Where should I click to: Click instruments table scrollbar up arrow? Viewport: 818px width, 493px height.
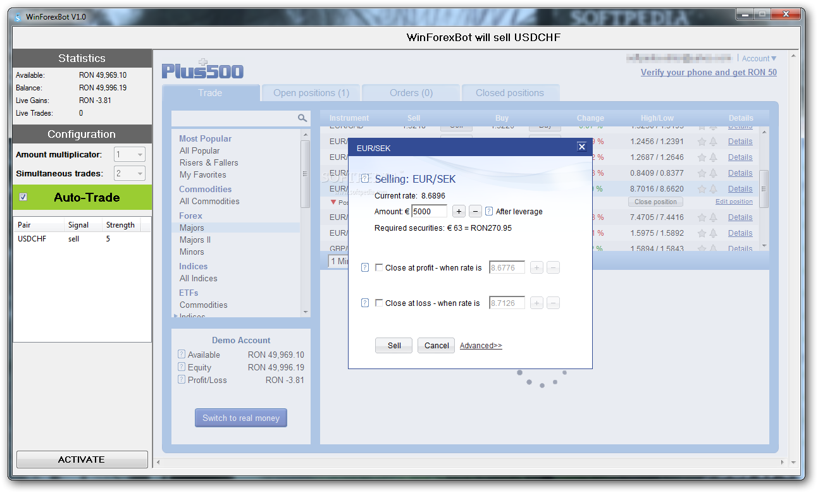coord(764,132)
